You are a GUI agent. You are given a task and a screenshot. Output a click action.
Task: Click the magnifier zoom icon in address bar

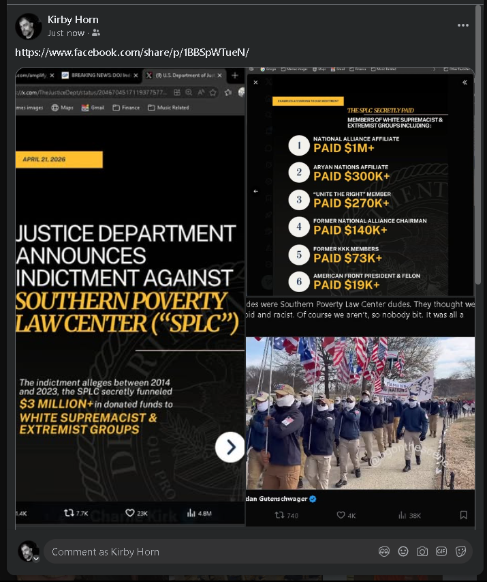click(x=189, y=92)
